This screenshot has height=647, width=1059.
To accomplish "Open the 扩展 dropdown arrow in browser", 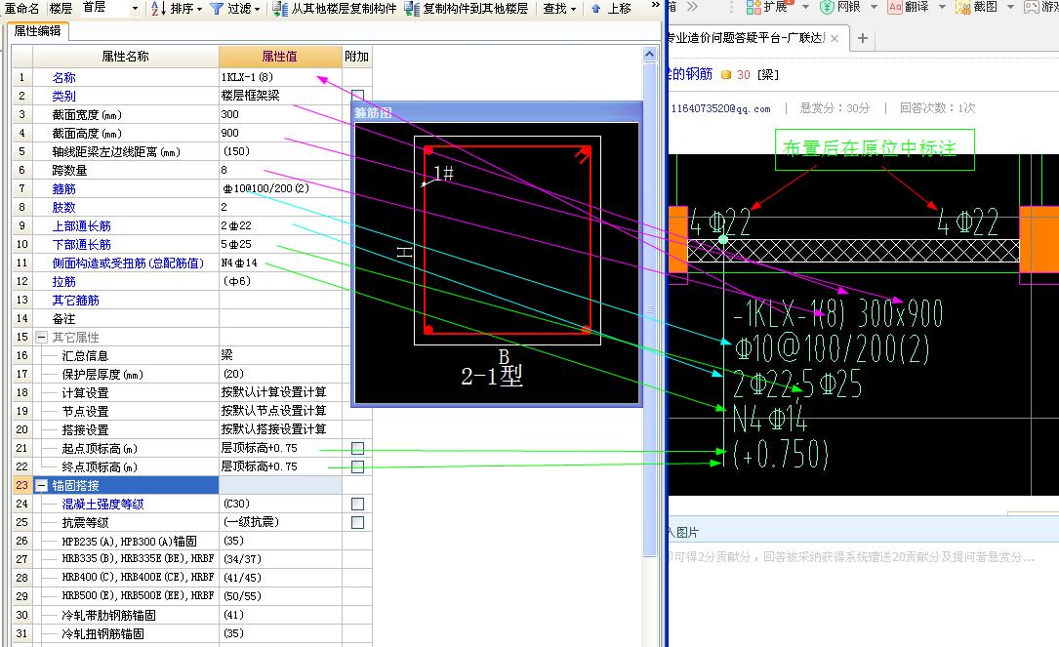I will (805, 8).
